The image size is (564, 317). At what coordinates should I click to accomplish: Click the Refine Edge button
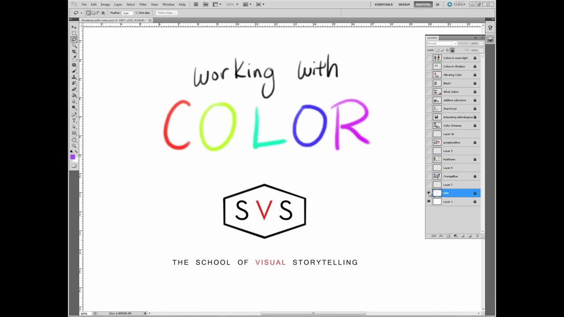point(167,13)
